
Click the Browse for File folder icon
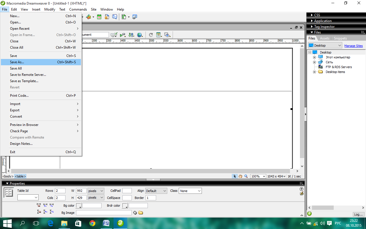(140, 213)
